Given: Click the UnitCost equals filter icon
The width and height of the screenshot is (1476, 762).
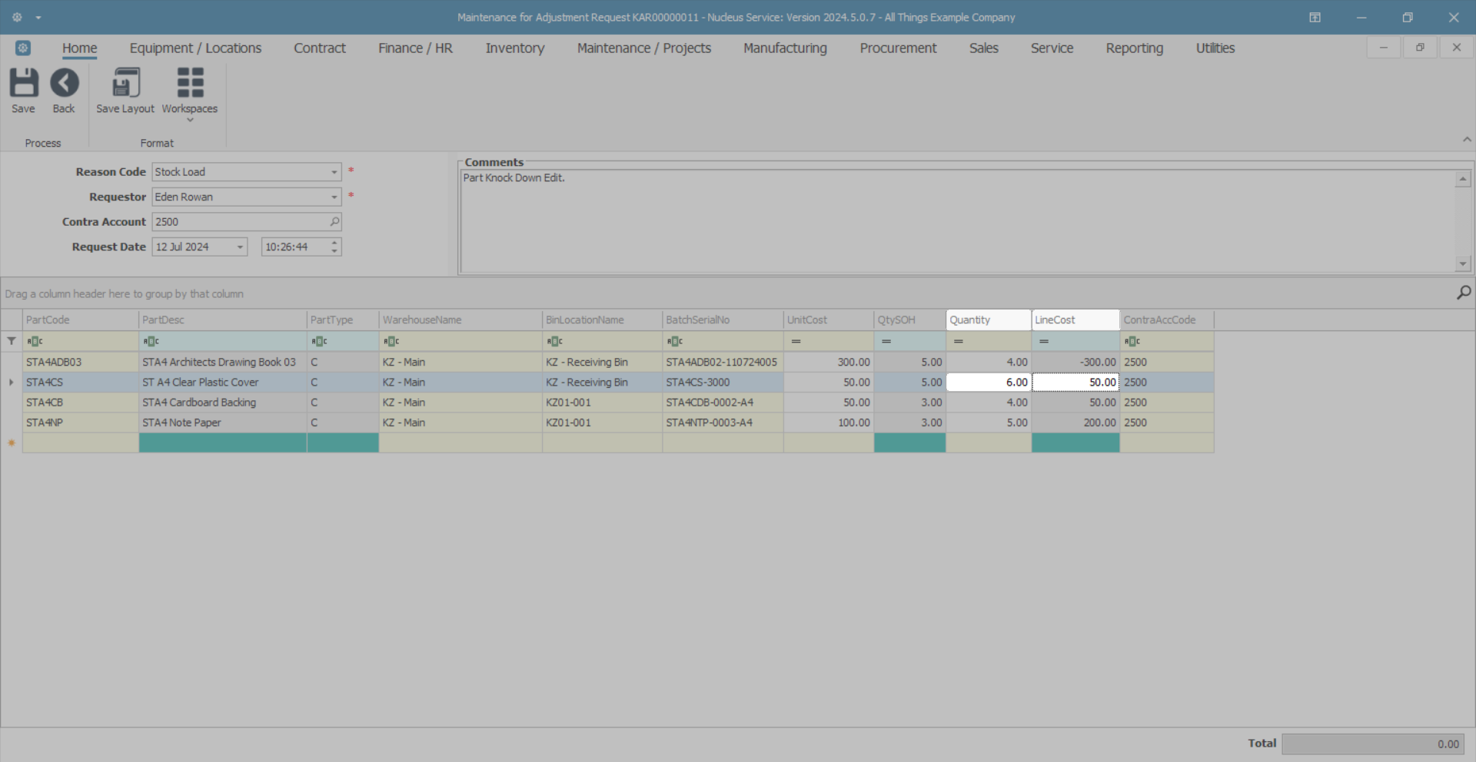Looking at the screenshot, I should 796,341.
